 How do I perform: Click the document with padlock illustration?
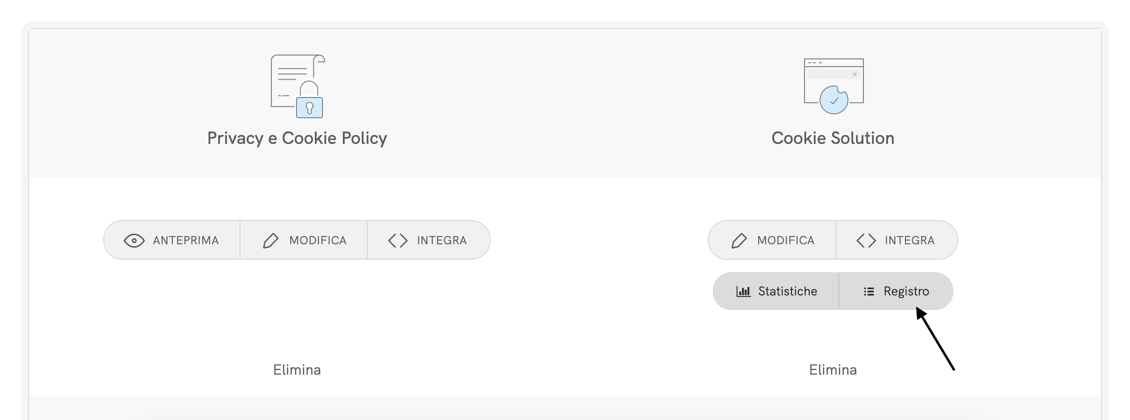[x=297, y=86]
